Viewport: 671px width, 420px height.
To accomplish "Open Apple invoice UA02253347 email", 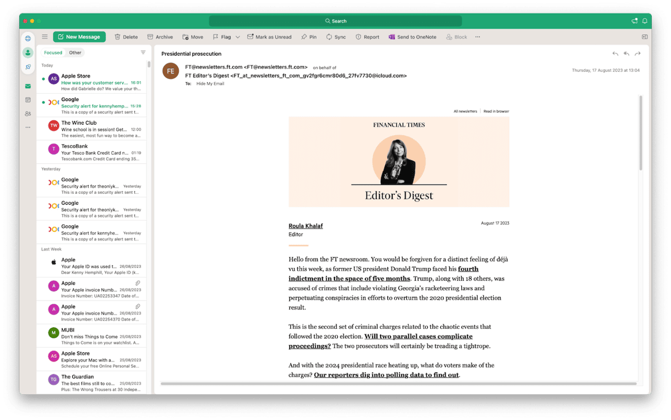I will [92, 289].
